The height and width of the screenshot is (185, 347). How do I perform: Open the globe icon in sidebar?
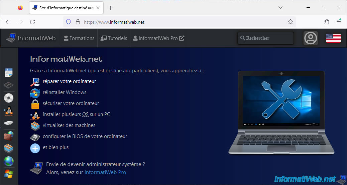tap(9, 161)
